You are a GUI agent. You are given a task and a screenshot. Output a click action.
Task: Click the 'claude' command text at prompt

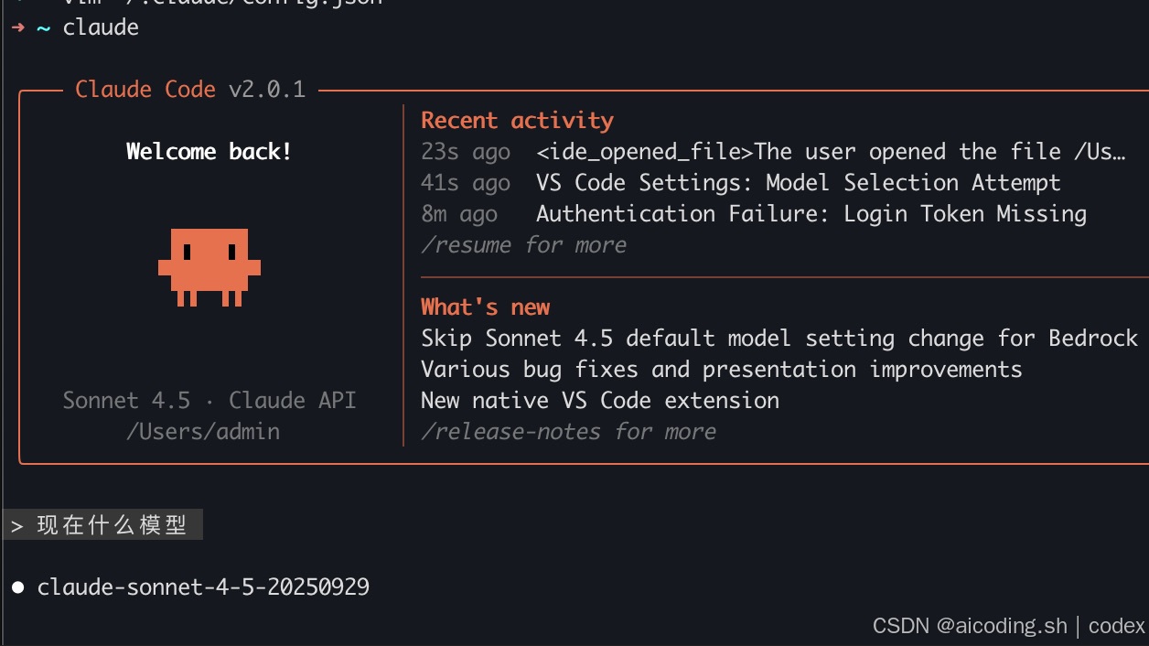[101, 27]
